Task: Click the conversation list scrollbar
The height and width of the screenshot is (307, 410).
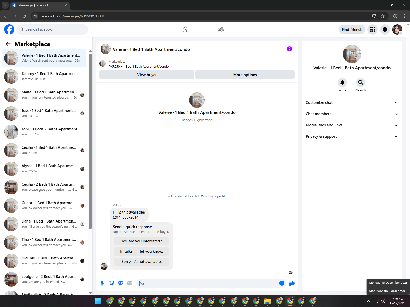Action: [x=90, y=141]
